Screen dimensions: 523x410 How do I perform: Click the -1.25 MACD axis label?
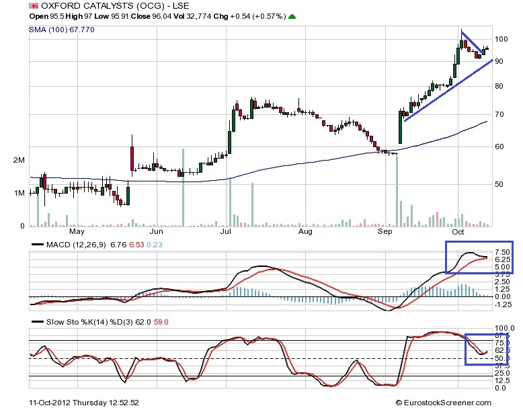[502, 304]
